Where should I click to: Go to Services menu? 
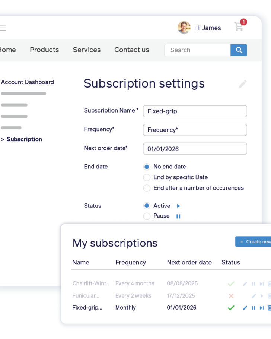(x=87, y=50)
